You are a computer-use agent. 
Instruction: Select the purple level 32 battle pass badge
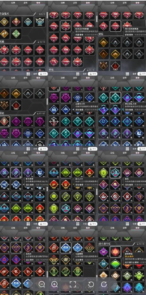pos(103,252)
